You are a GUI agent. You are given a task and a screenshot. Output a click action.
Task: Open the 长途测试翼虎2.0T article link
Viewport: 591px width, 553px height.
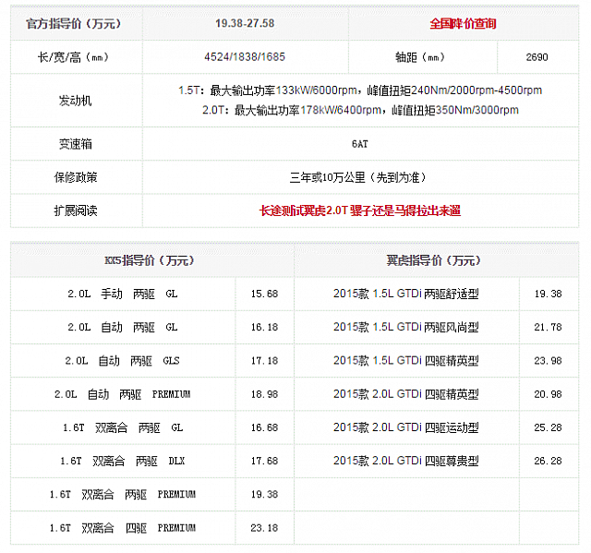click(360, 210)
